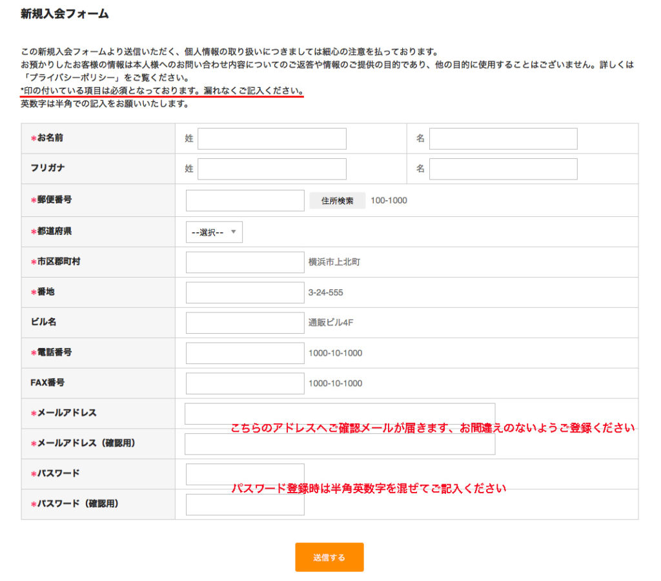Image resolution: width=661 pixels, height=581 pixels.
Task: Select the メールアドレス（確認用） confirmation field
Action: (x=340, y=444)
